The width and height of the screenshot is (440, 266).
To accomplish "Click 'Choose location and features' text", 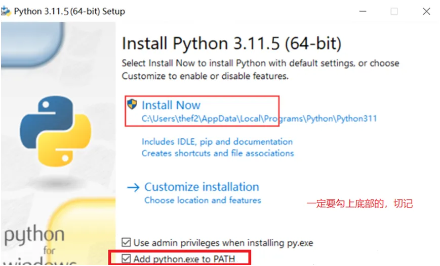I will pos(203,200).
